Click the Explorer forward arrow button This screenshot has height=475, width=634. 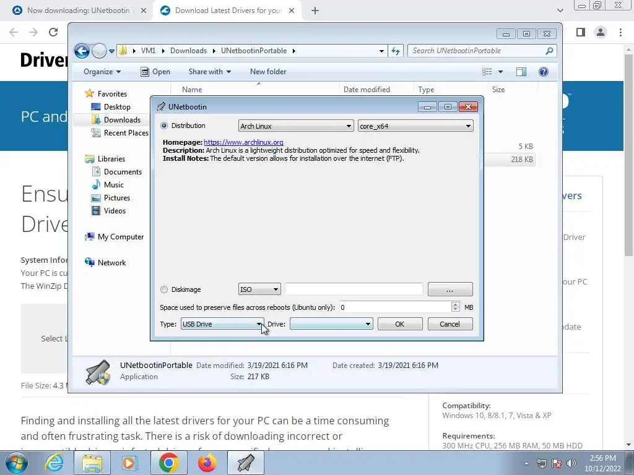[x=98, y=51]
